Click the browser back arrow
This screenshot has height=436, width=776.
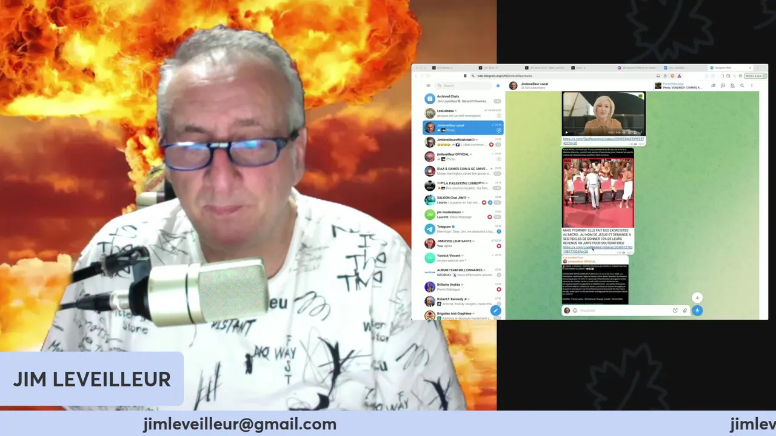click(x=416, y=76)
